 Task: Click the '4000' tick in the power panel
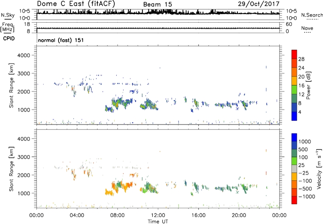24,55
